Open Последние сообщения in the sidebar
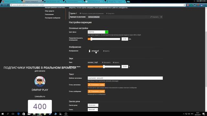 tap(52, 18)
